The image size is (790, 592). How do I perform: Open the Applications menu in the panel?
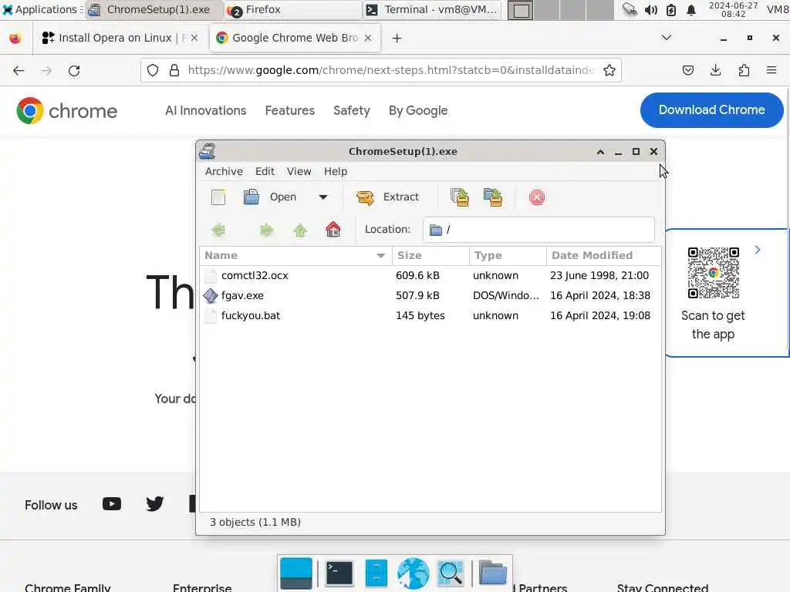40,9
